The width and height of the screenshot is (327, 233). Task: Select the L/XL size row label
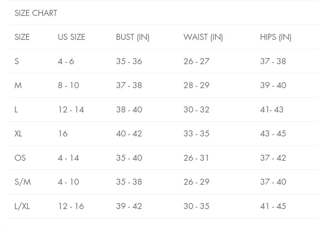click(22, 206)
